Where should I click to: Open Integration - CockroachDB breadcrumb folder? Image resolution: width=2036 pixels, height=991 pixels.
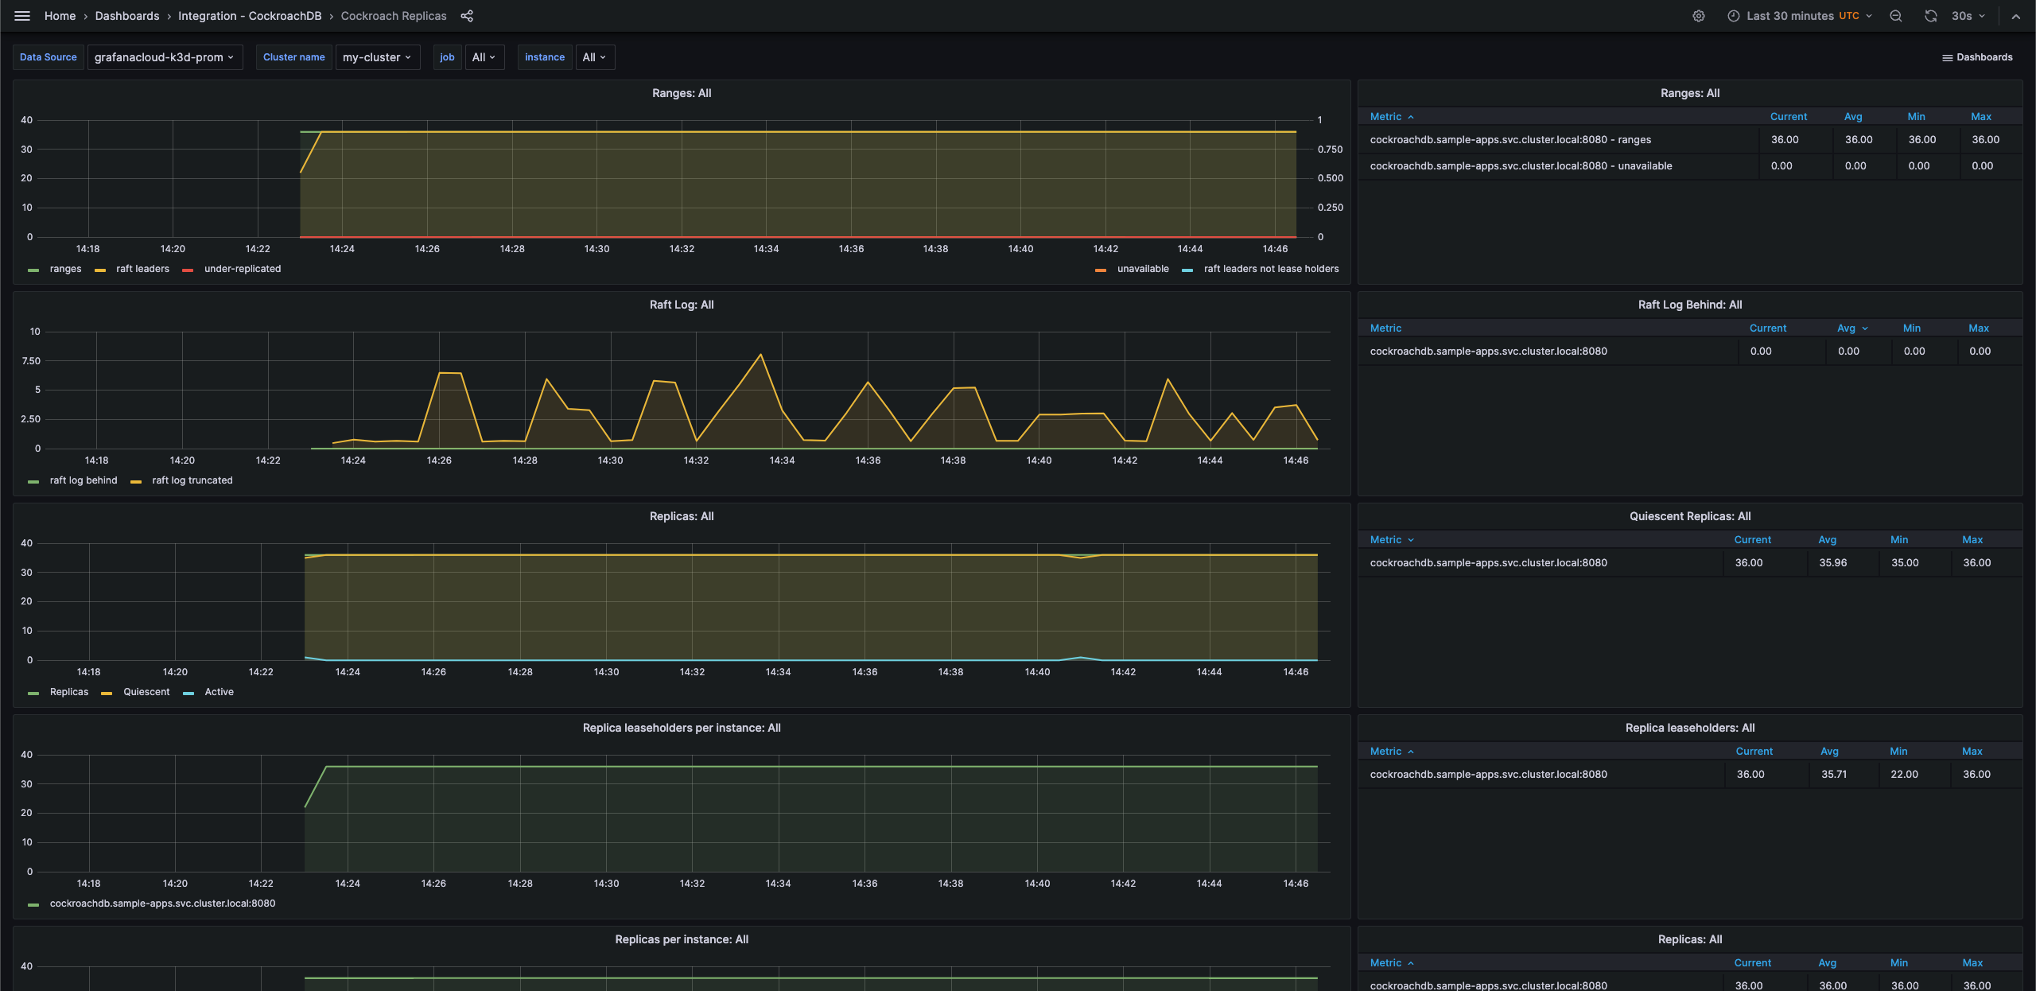[250, 16]
